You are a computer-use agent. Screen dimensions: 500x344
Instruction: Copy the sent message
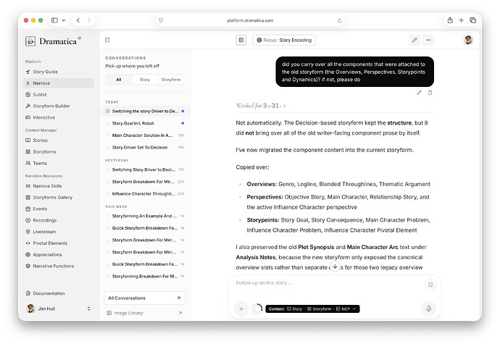(430, 93)
